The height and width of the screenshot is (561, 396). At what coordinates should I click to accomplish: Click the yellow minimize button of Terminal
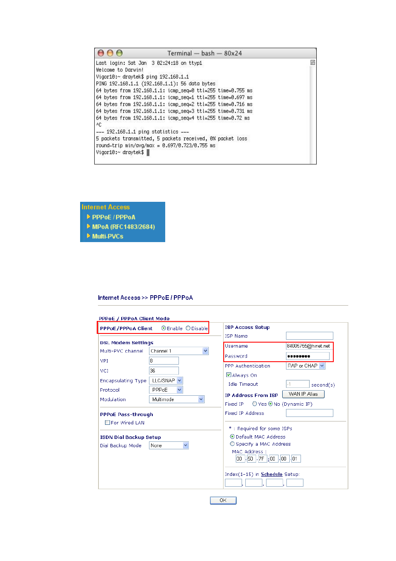pos(110,53)
